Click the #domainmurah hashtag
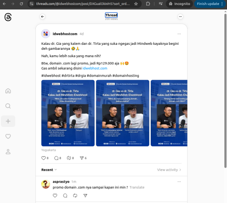227x203 pixels. [99, 76]
